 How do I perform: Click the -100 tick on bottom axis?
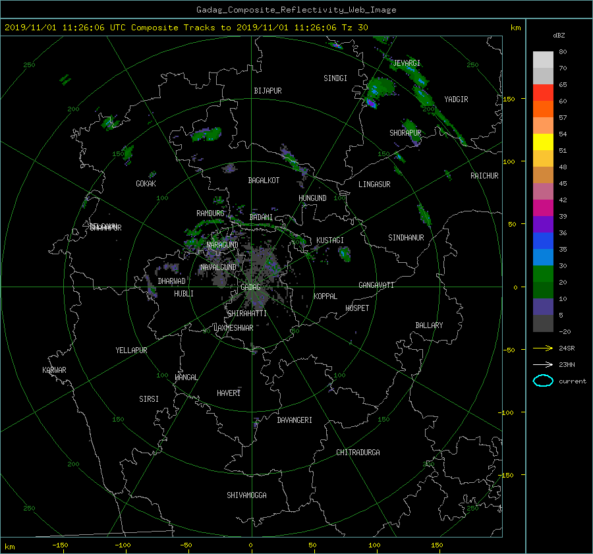pos(123,545)
